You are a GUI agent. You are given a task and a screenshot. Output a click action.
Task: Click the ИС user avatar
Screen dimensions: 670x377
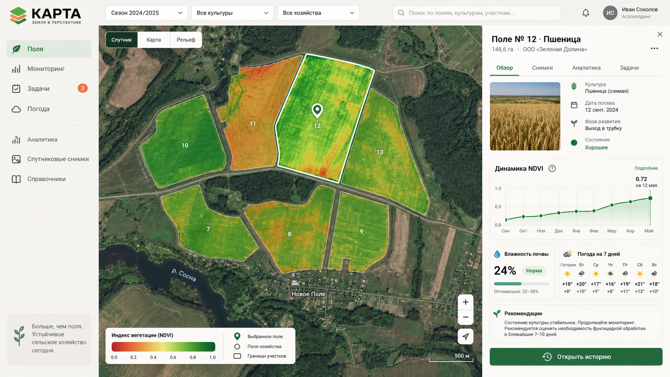610,13
